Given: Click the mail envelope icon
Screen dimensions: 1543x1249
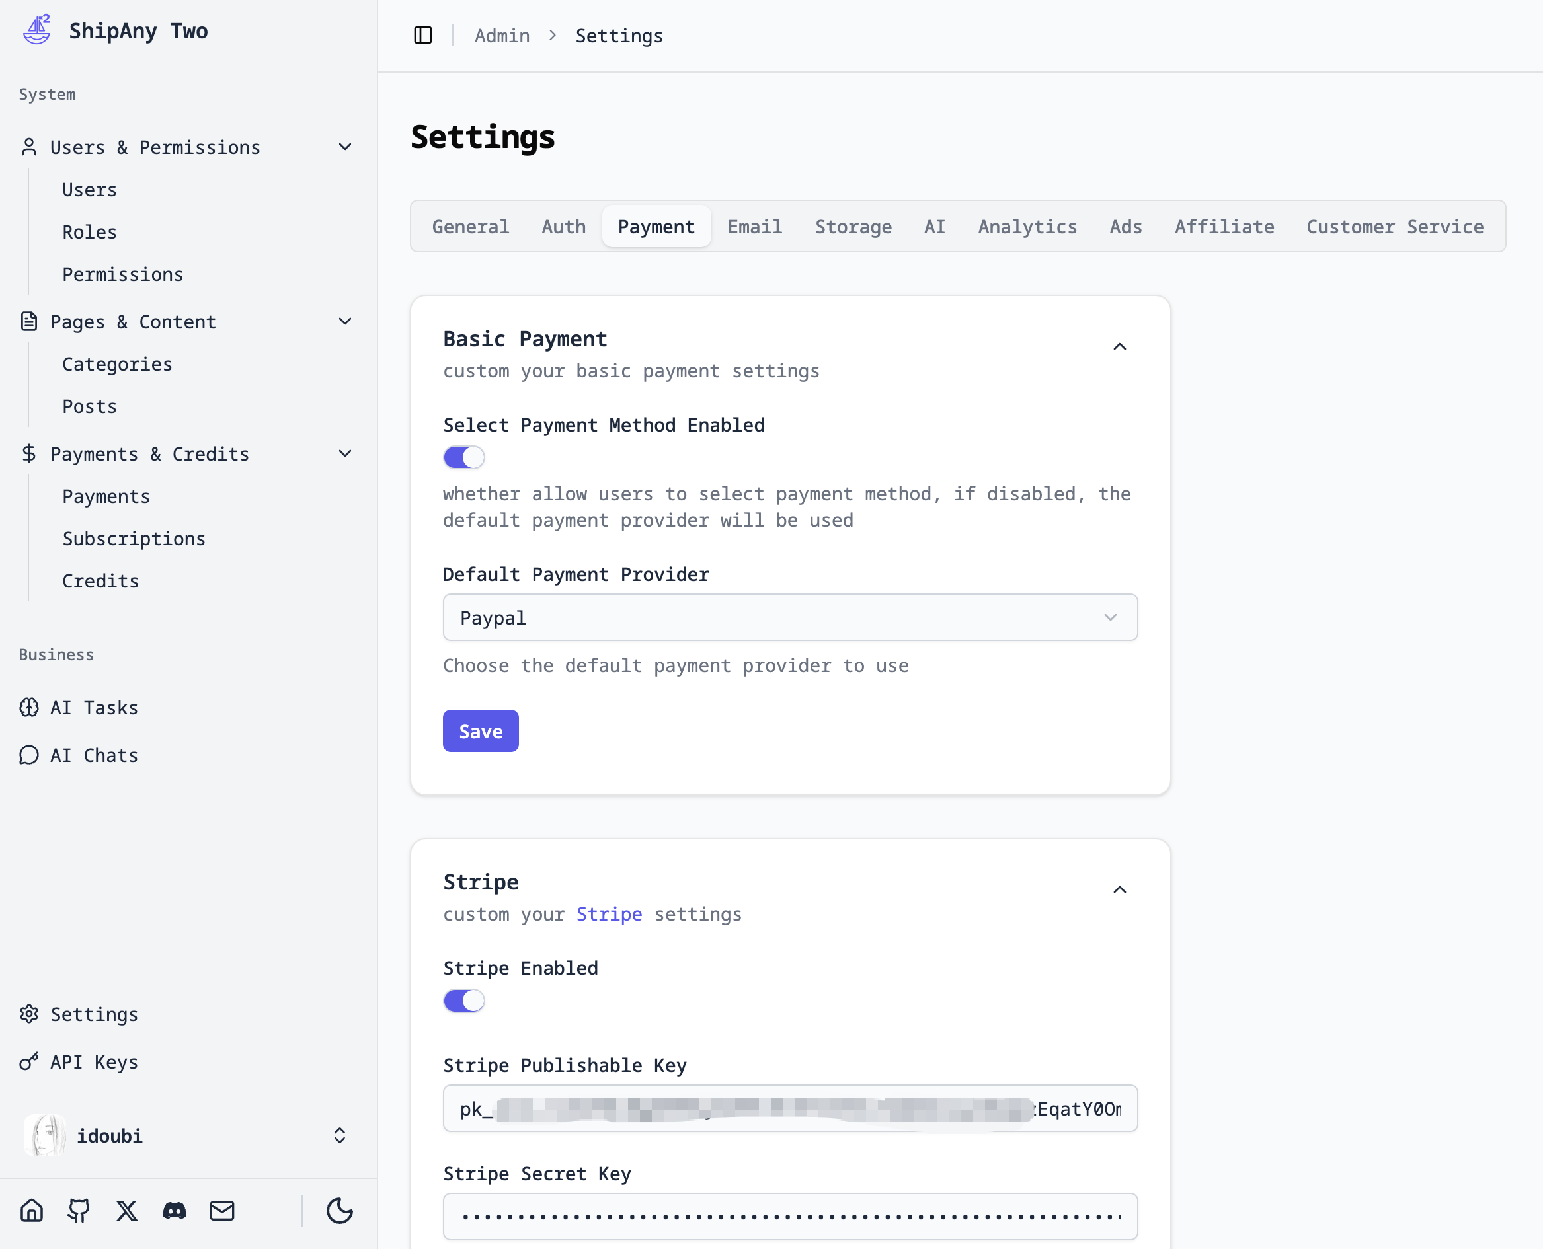Looking at the screenshot, I should tap(221, 1210).
